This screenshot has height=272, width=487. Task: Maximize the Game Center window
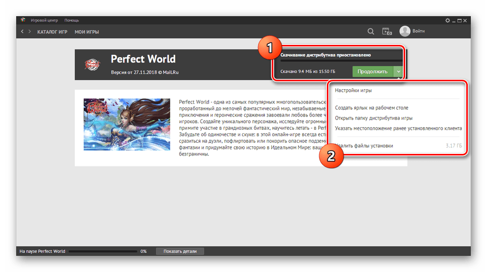pos(459,21)
